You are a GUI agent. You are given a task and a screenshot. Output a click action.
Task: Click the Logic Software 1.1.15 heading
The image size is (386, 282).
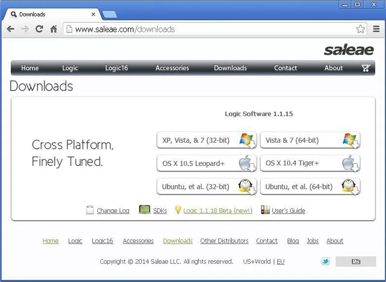tap(259, 114)
